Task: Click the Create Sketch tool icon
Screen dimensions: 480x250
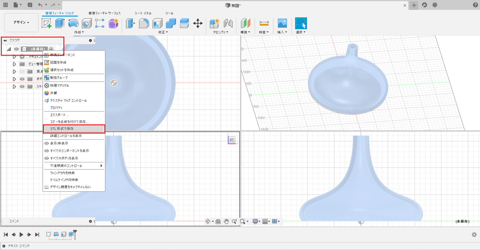Action: [x=46, y=23]
